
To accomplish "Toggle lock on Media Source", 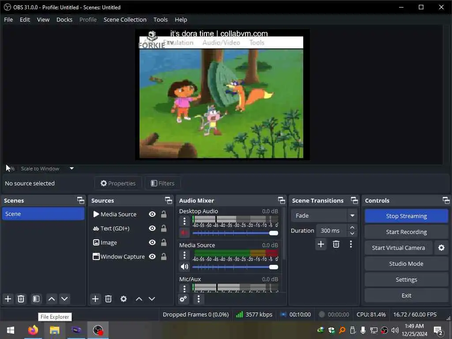I will point(164,214).
